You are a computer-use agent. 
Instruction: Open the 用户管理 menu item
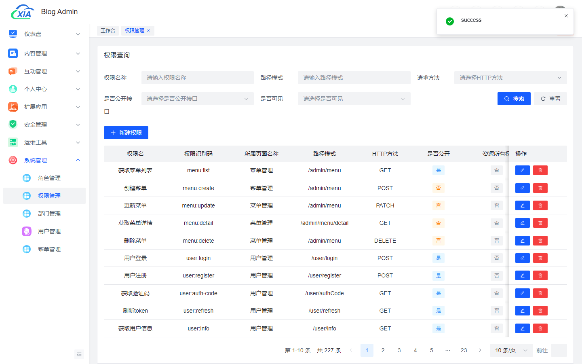(44, 231)
